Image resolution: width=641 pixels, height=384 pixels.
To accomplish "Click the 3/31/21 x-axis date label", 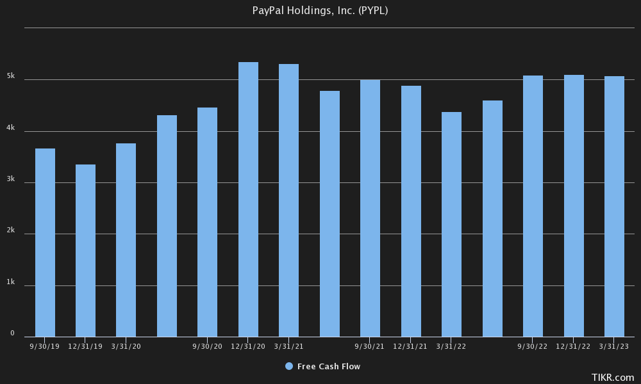I will coord(288,346).
